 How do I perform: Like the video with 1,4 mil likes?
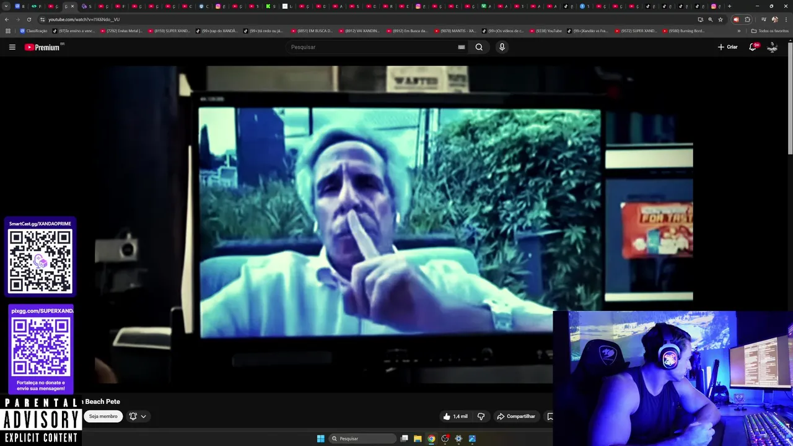pyautogui.click(x=455, y=416)
